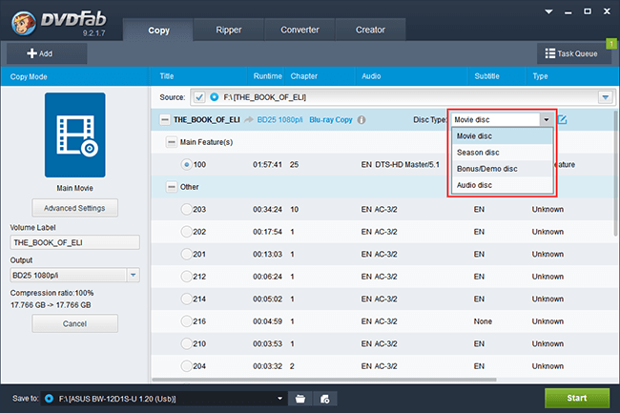620x413 pixels.
Task: Collapse the Other titles group
Action: pos(171,187)
